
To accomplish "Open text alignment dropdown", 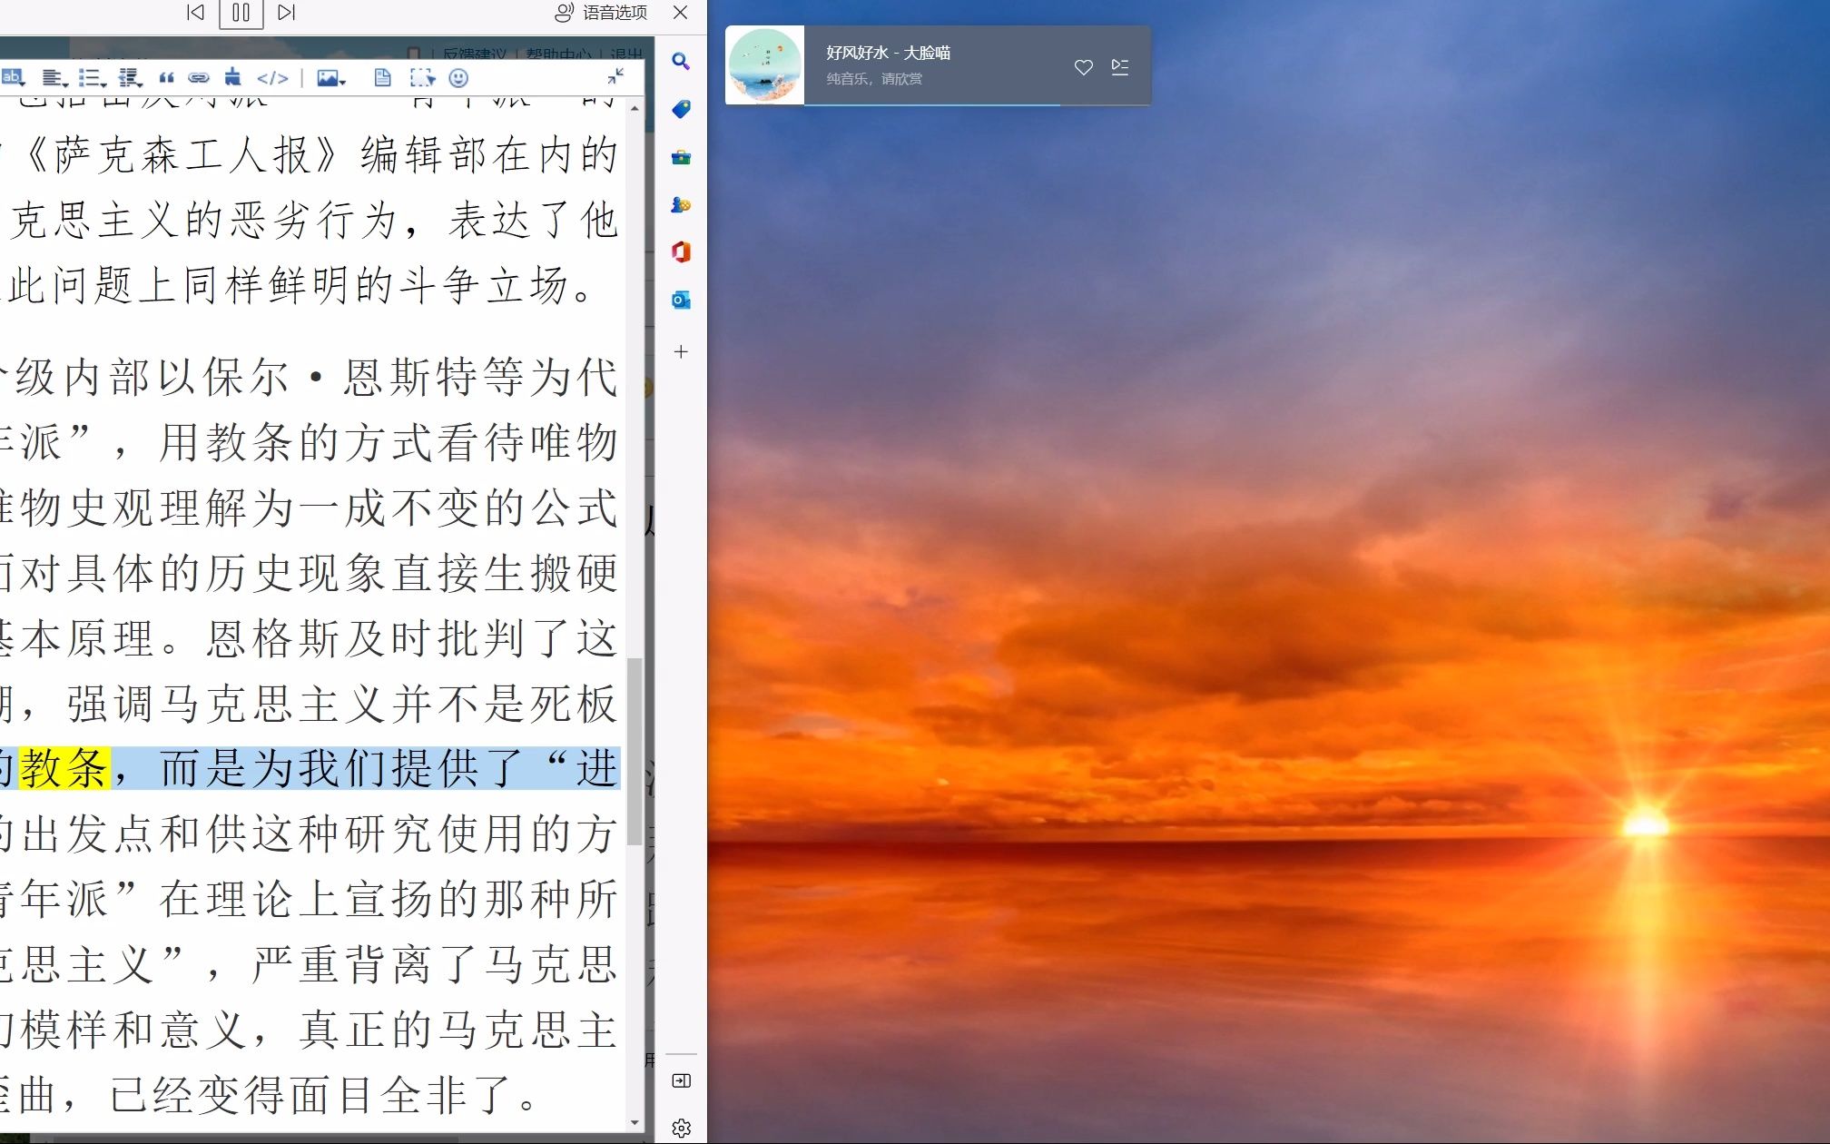I will tap(54, 78).
